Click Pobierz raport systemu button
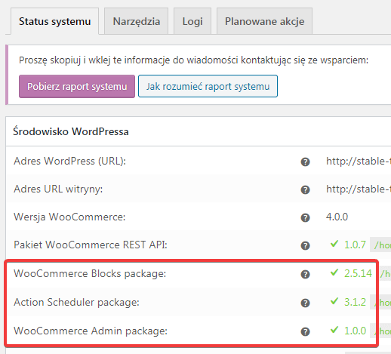The height and width of the screenshot is (354, 391). pyautogui.click(x=77, y=86)
